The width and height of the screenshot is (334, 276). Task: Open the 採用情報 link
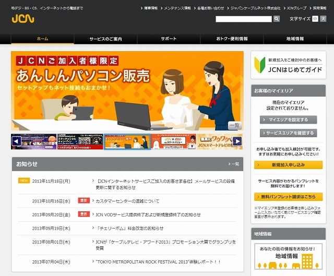point(319,8)
